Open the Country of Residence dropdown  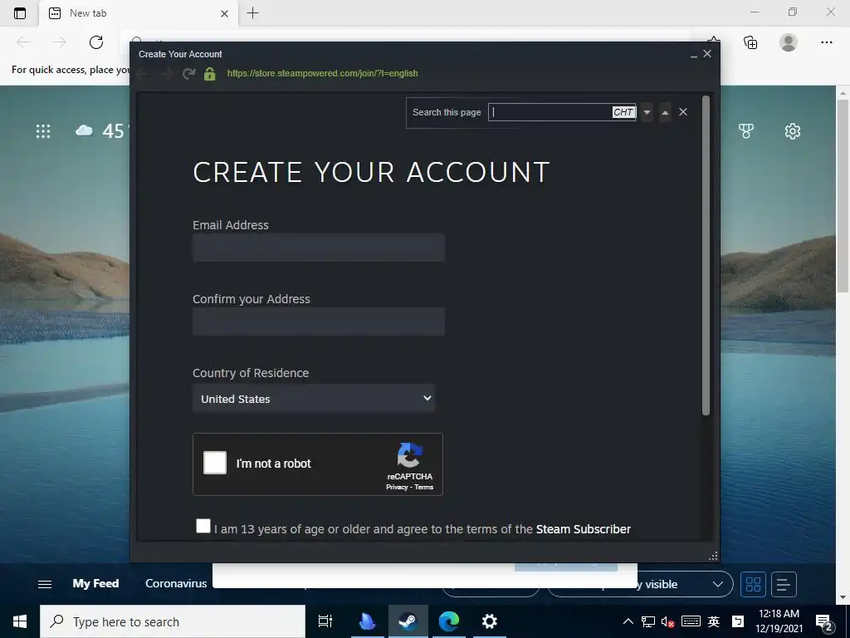pos(313,399)
